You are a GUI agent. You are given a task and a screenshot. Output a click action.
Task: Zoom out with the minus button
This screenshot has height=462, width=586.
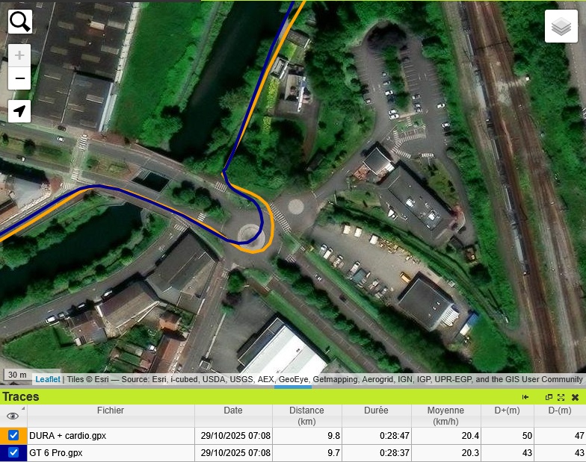[19, 78]
